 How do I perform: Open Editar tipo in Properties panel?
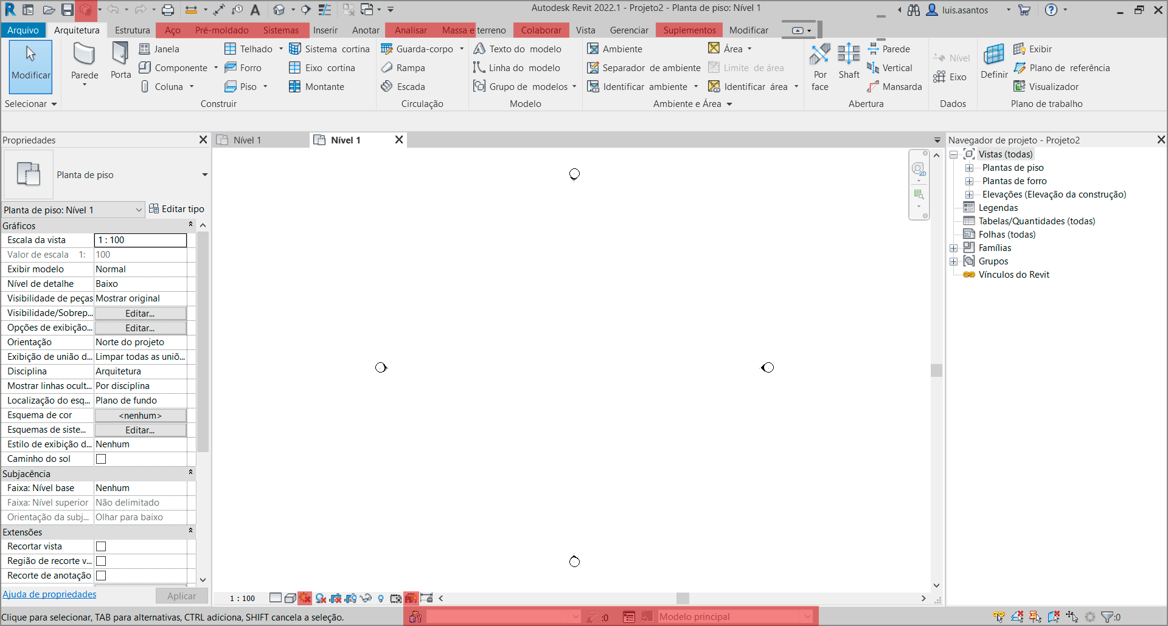click(x=177, y=208)
